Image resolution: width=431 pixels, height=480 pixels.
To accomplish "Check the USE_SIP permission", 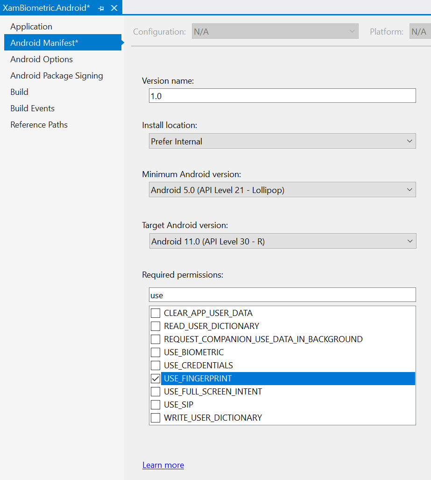I will tap(155, 404).
